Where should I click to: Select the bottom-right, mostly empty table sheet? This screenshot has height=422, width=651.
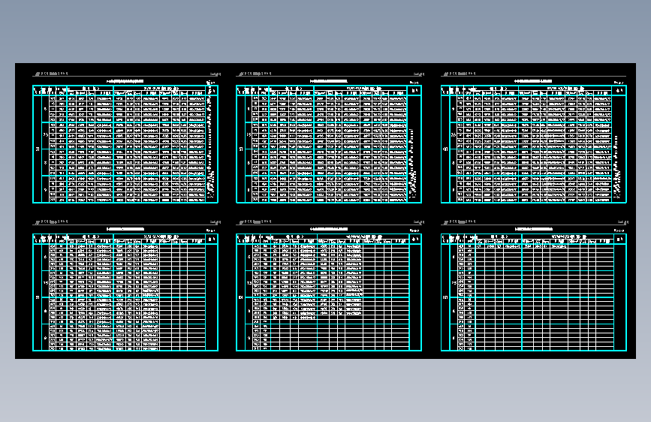point(534,292)
